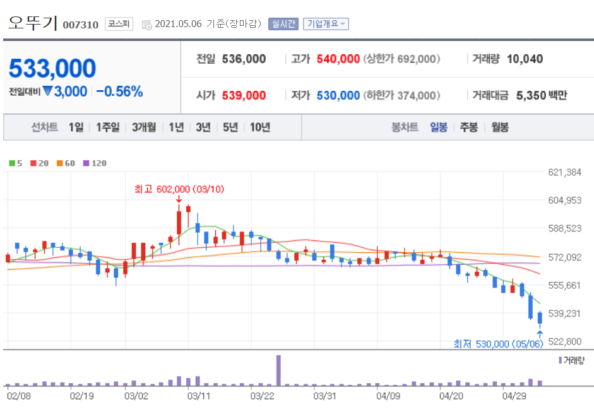Click the 04/29 date axis label
Image resolution: width=594 pixels, height=413 pixels.
tap(514, 396)
